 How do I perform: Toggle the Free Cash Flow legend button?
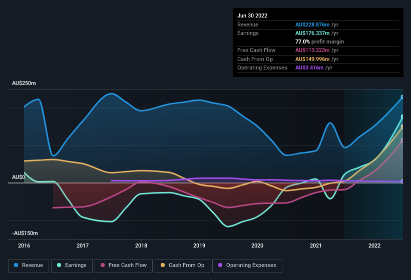pos(124,265)
